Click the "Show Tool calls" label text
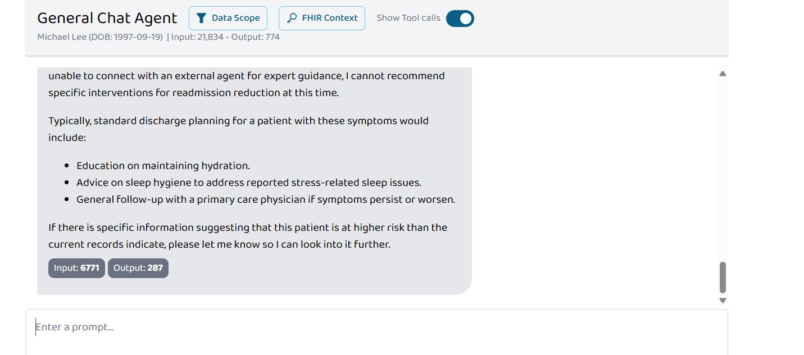 coord(408,18)
